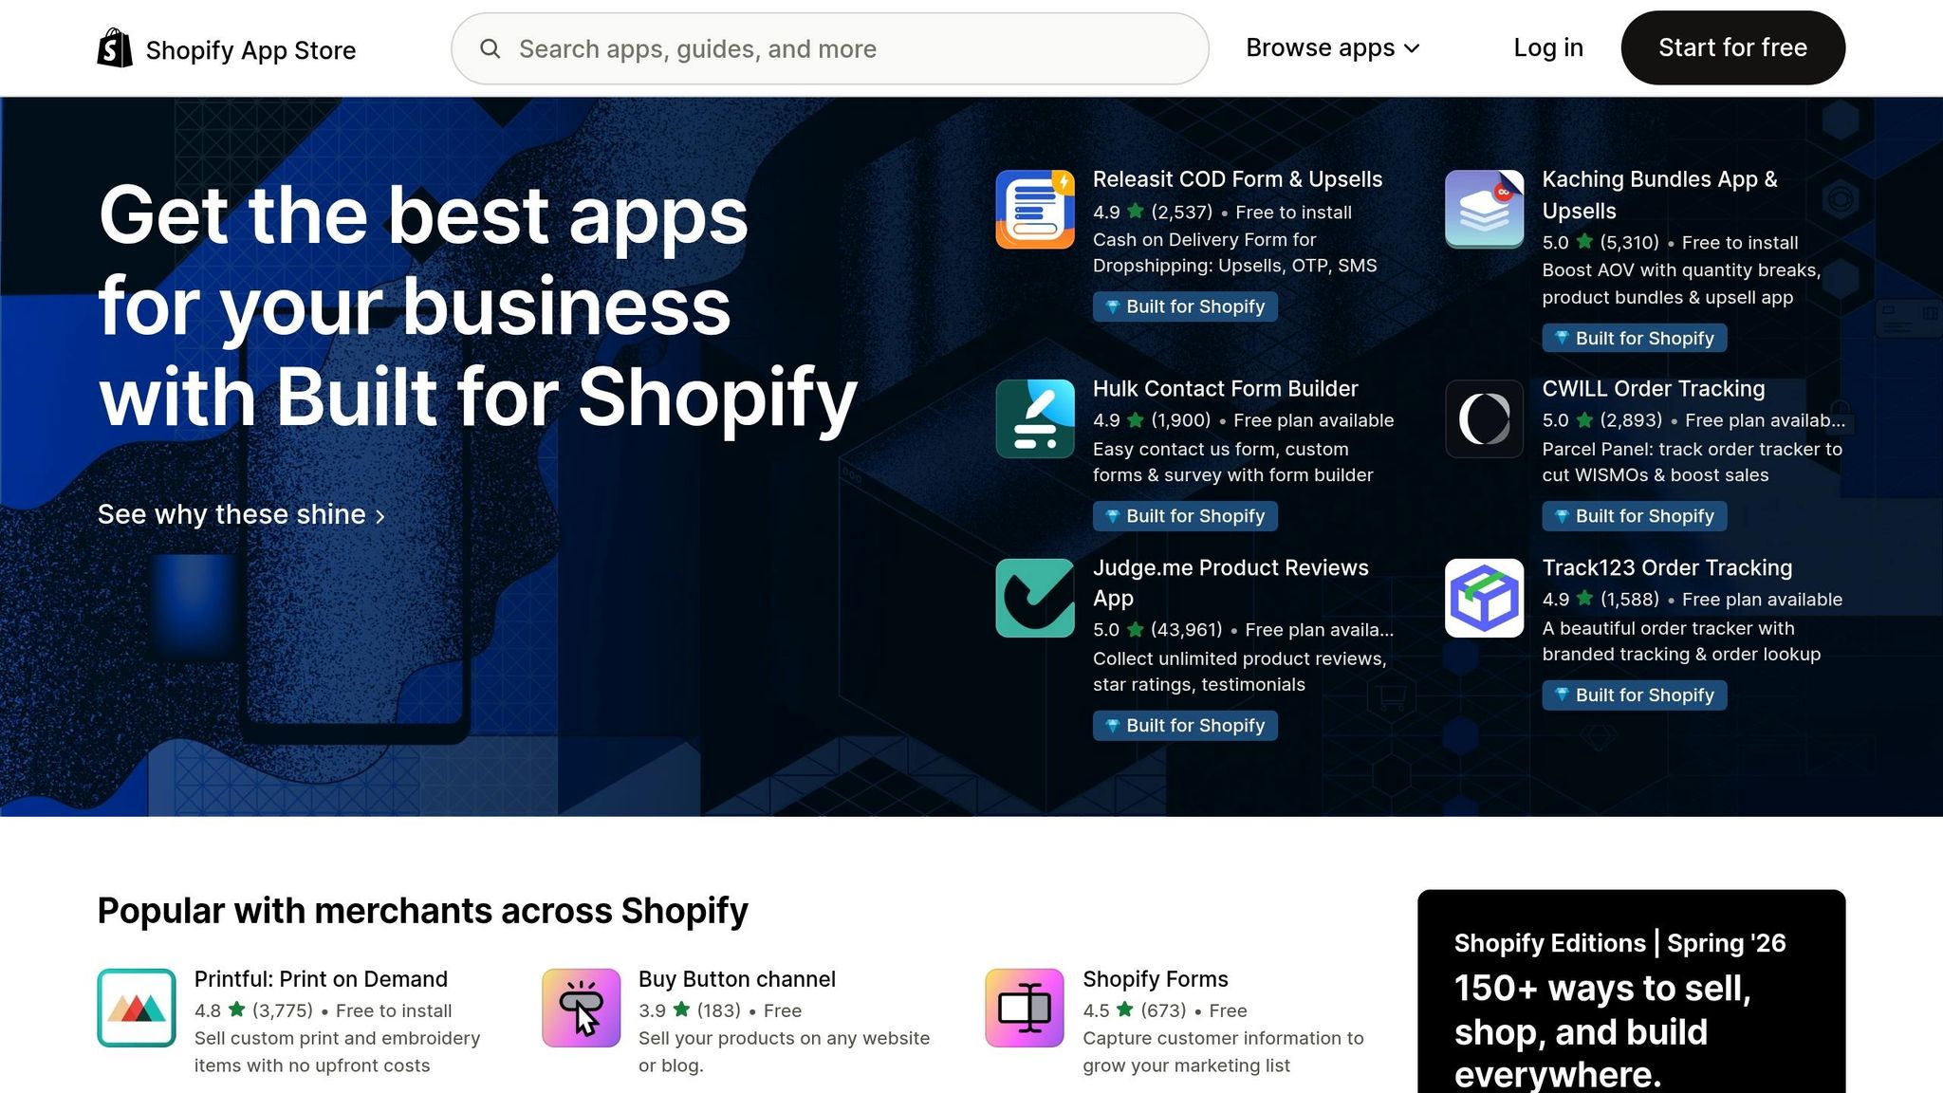Click the green star beside Judge.me rating
1943x1093 pixels.
click(x=1136, y=629)
